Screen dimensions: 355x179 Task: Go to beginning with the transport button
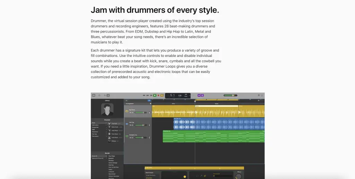[x=151, y=95]
